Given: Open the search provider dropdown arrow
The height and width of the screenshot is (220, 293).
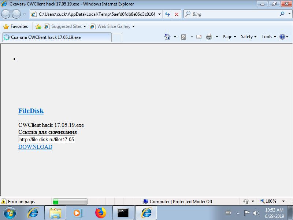Looking at the screenshot, I should [x=289, y=14].
